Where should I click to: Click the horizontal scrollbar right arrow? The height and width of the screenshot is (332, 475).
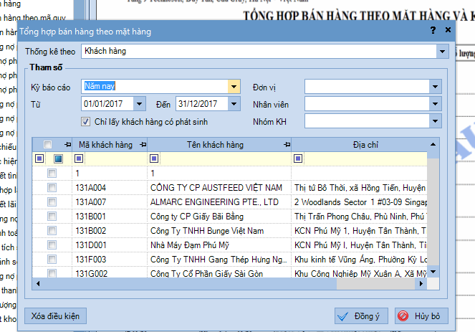(x=421, y=284)
